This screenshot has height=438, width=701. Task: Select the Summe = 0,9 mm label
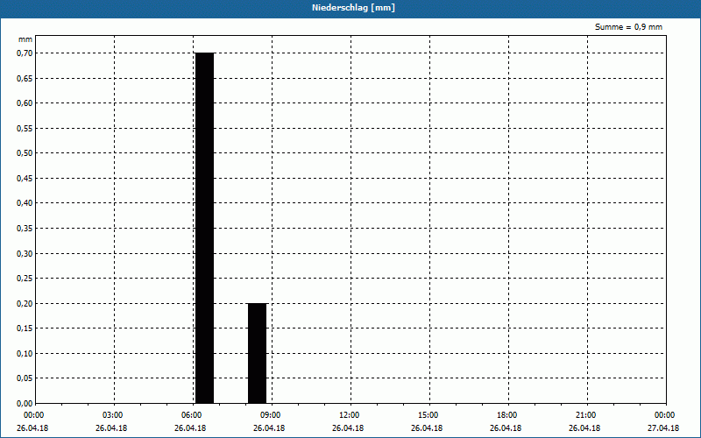point(628,27)
